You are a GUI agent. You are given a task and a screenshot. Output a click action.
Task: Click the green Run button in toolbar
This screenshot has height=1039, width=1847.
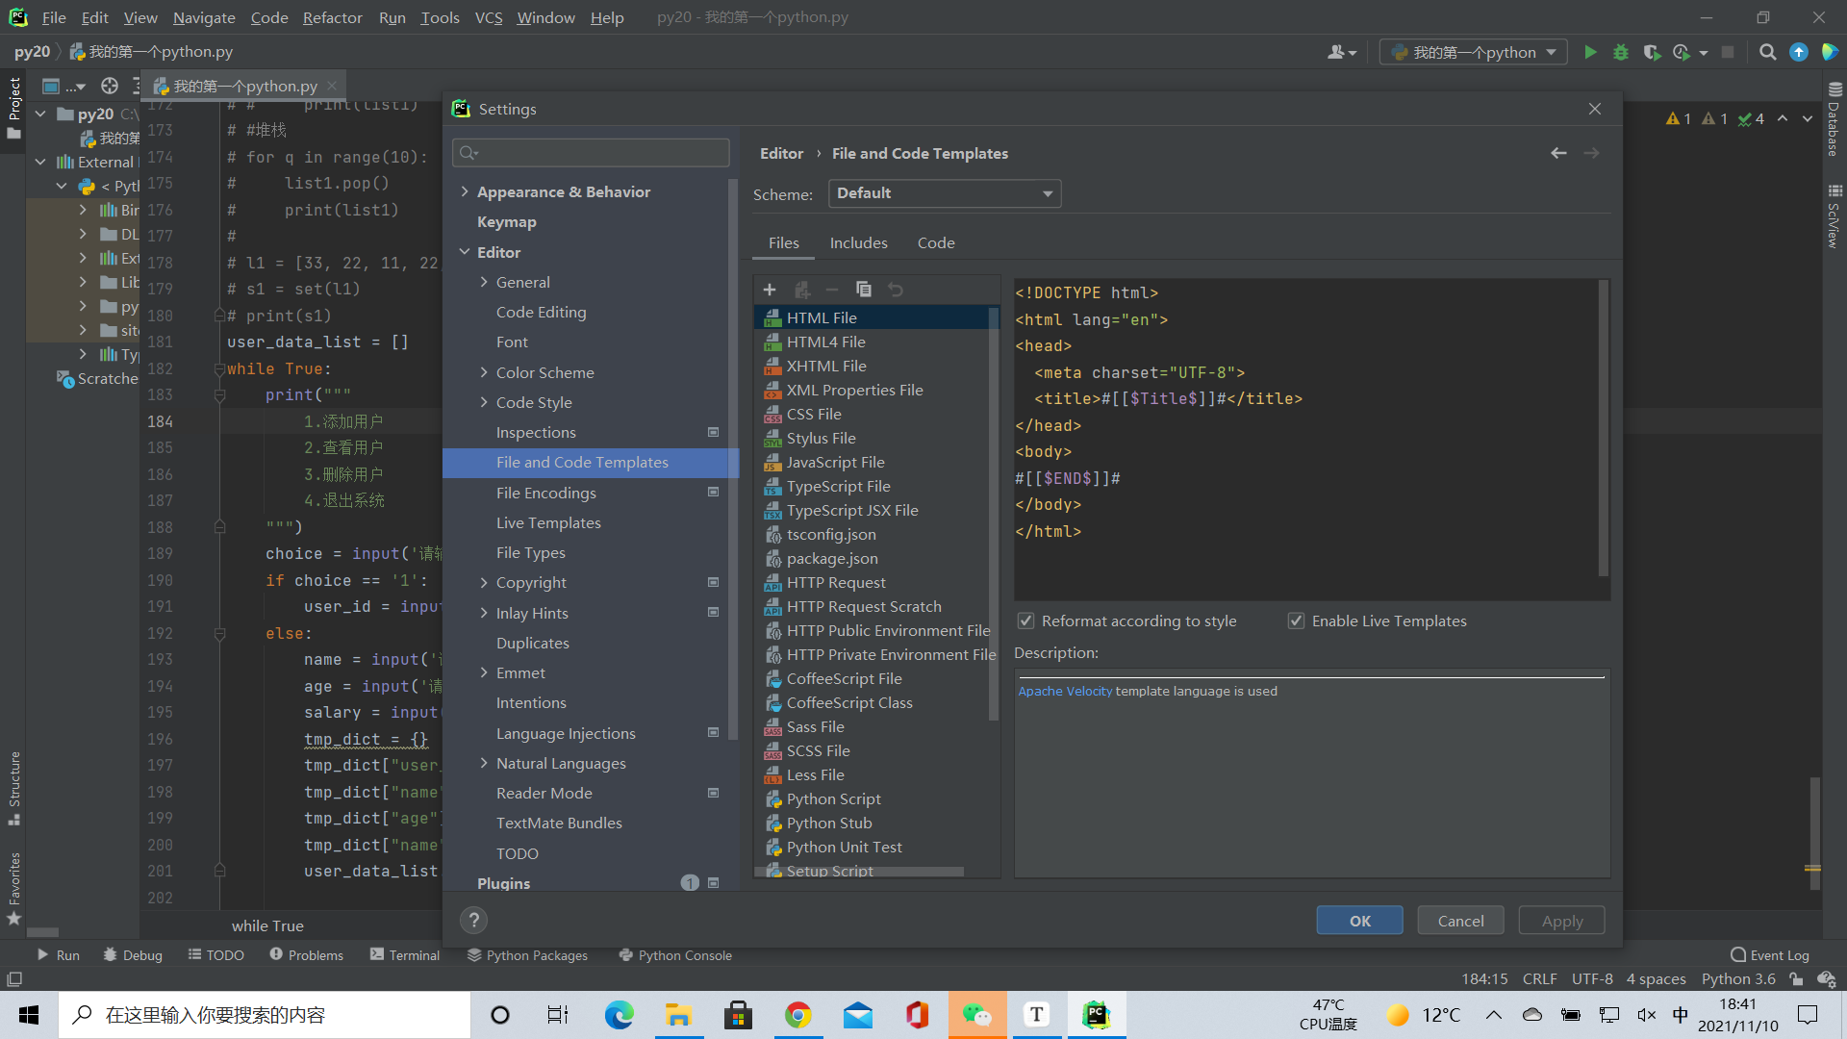(1590, 52)
